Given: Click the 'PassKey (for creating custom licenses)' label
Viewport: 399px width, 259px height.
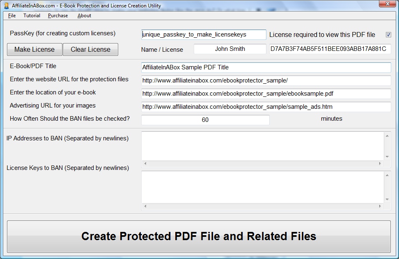Looking at the screenshot, I should pos(62,33).
